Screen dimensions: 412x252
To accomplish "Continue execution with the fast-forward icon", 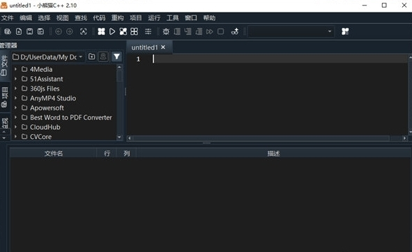I will coord(210,31).
